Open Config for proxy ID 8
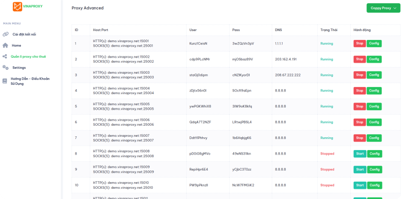Image resolution: width=402 pixels, height=199 pixels. [x=374, y=154]
